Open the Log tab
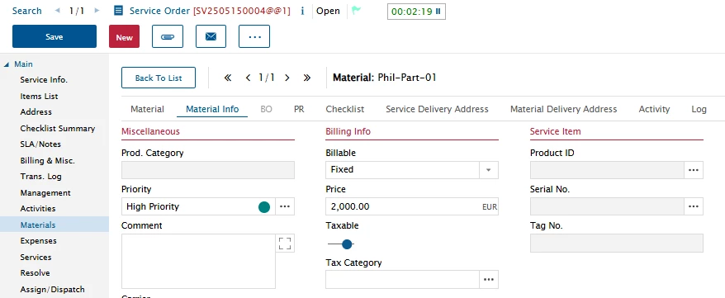The image size is (725, 298). 699,109
